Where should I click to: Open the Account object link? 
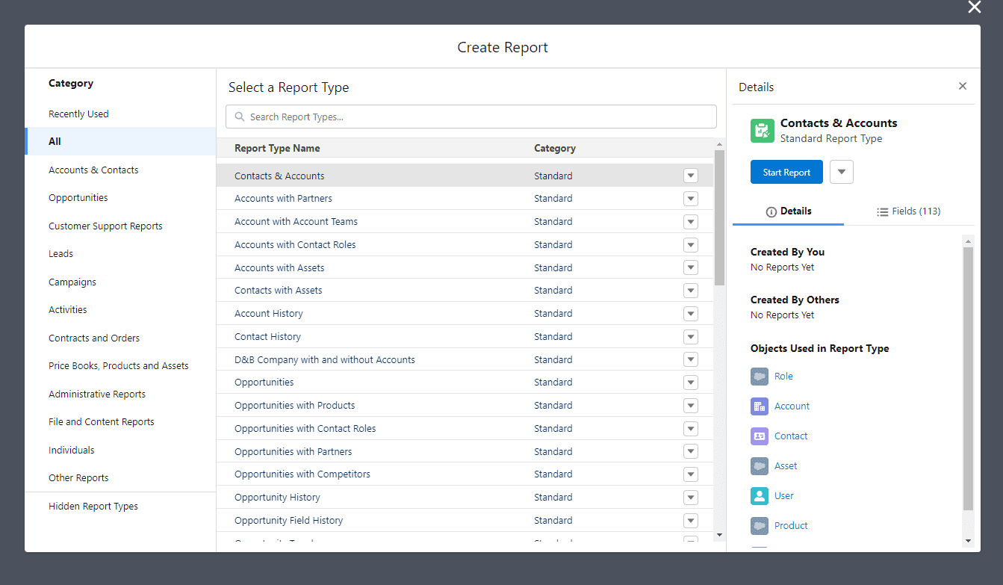pos(792,406)
